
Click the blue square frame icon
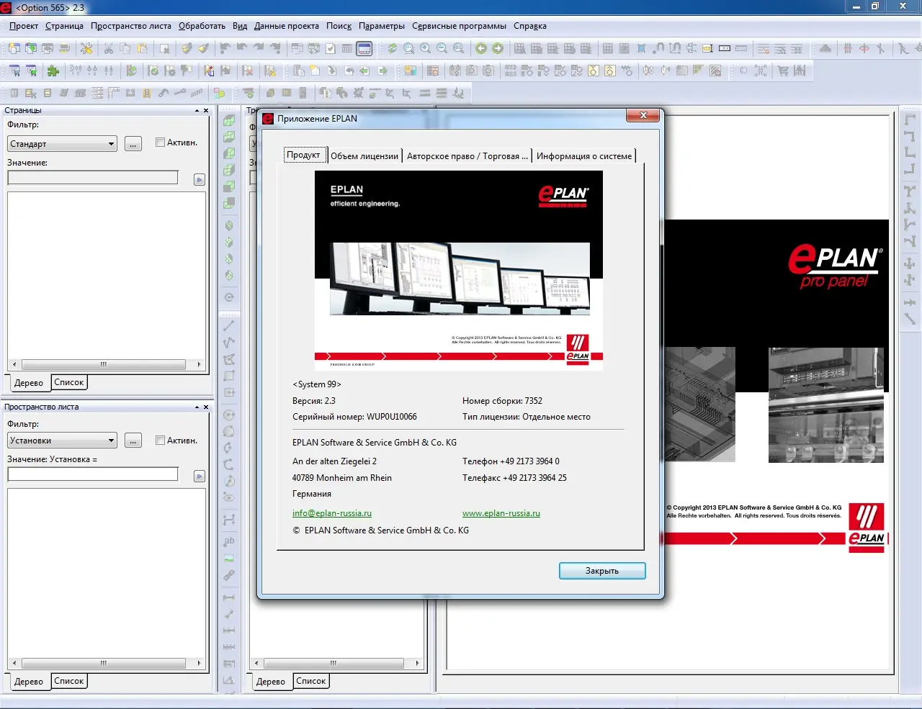641,48
